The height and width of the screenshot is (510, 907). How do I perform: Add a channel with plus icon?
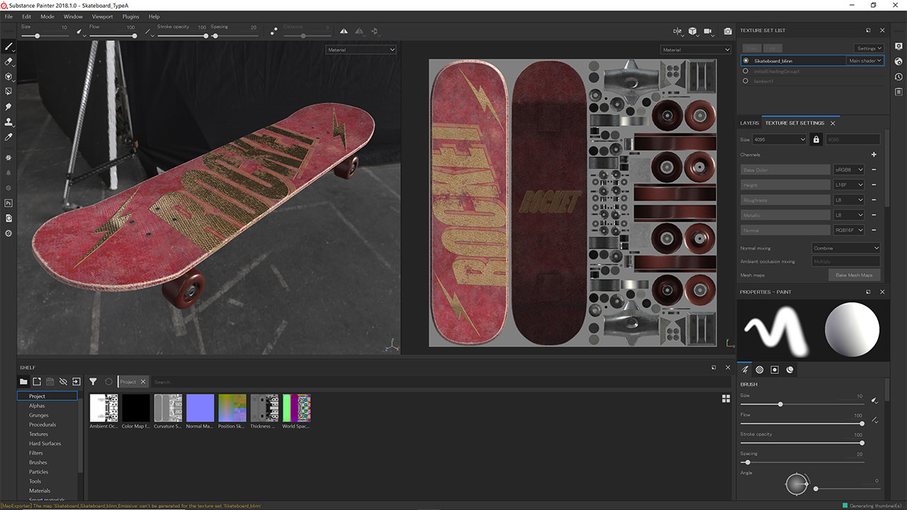tap(874, 154)
